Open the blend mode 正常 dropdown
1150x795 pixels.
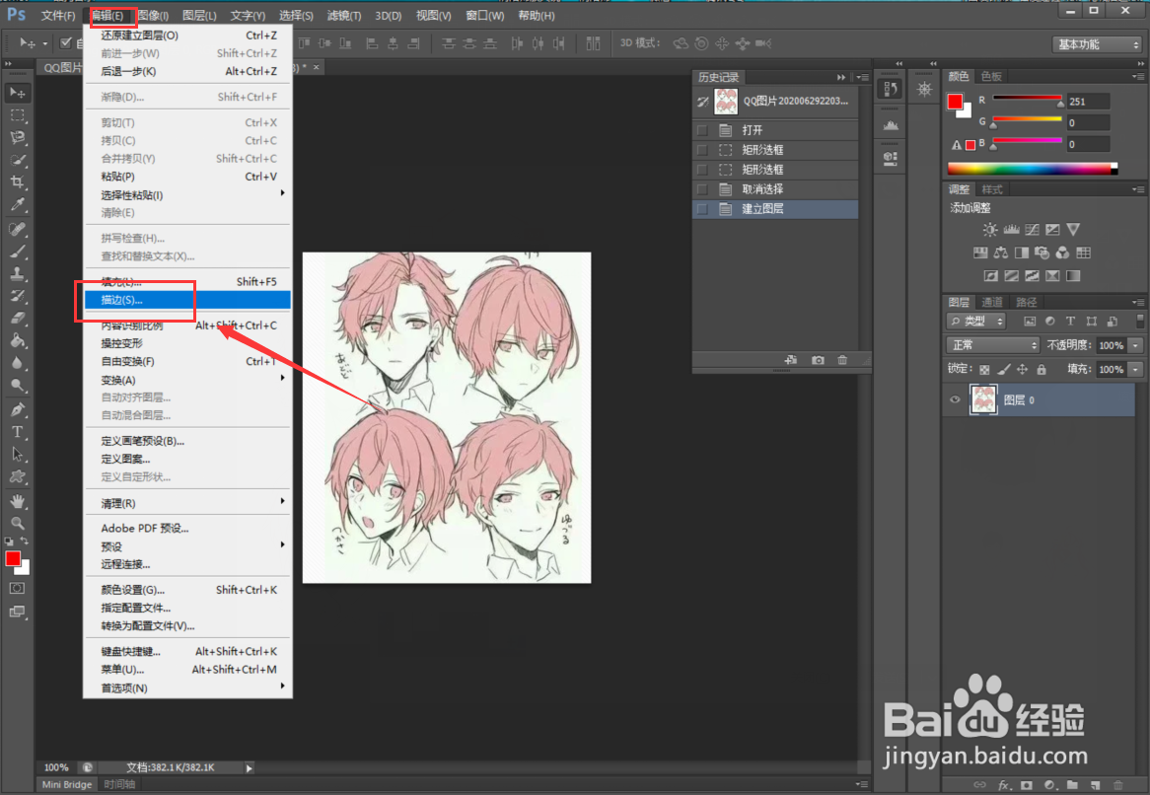993,344
